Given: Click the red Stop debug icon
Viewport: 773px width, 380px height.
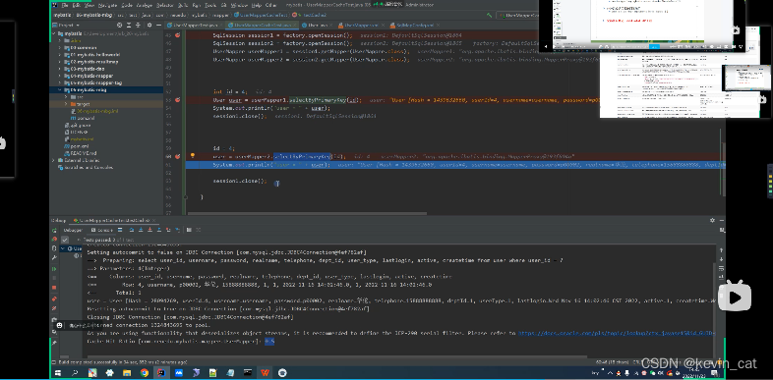Looking at the screenshot, I should coord(54,288).
